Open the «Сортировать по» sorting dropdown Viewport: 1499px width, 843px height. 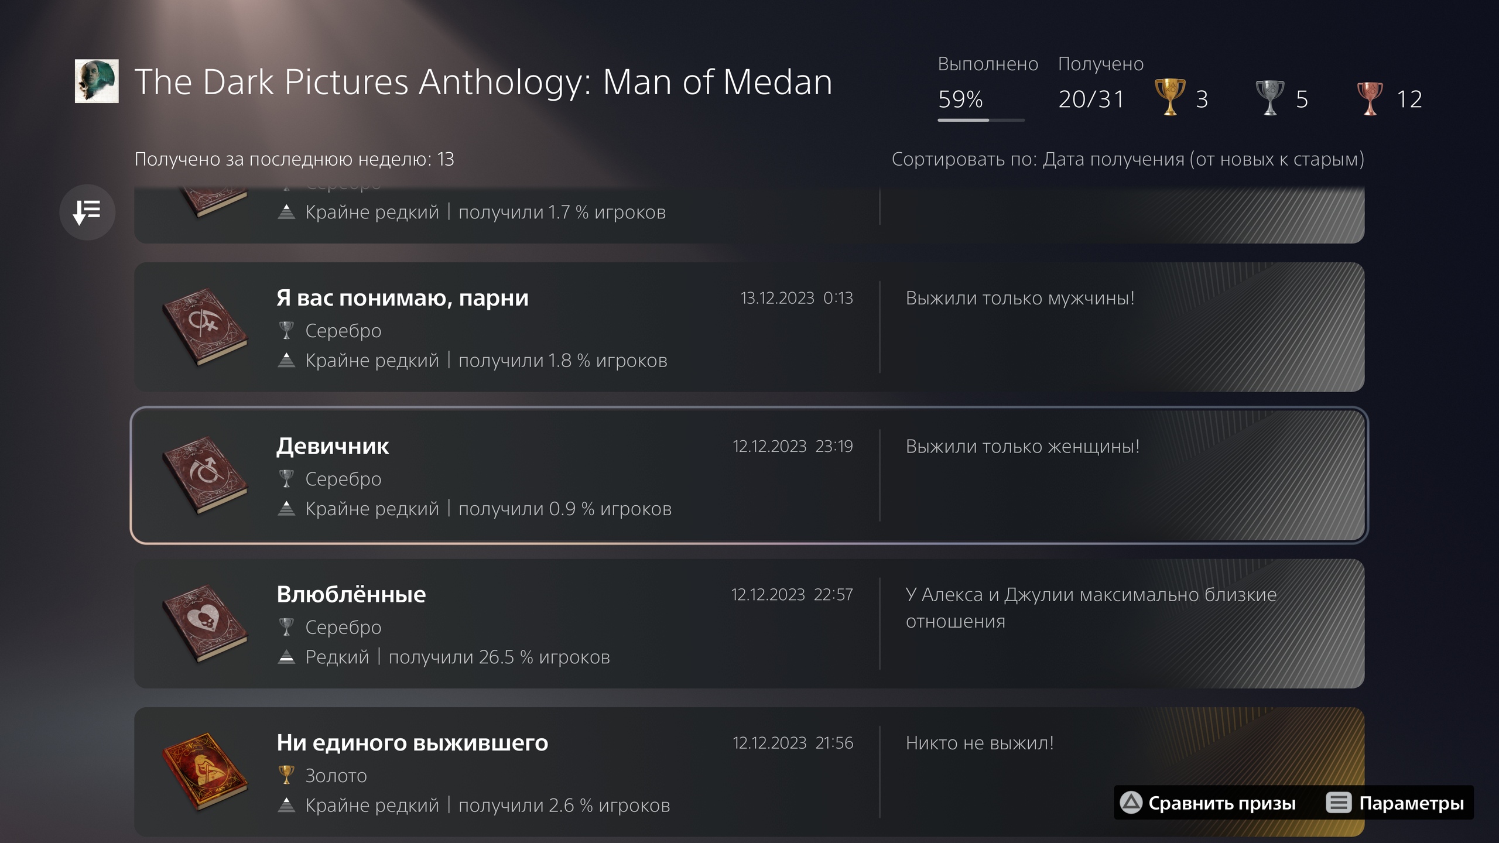(x=1127, y=159)
